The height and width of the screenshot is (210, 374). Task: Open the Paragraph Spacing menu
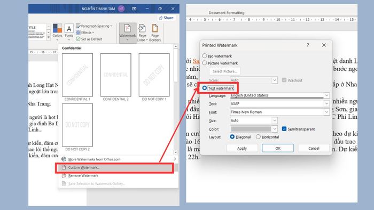pyautogui.click(x=94, y=26)
